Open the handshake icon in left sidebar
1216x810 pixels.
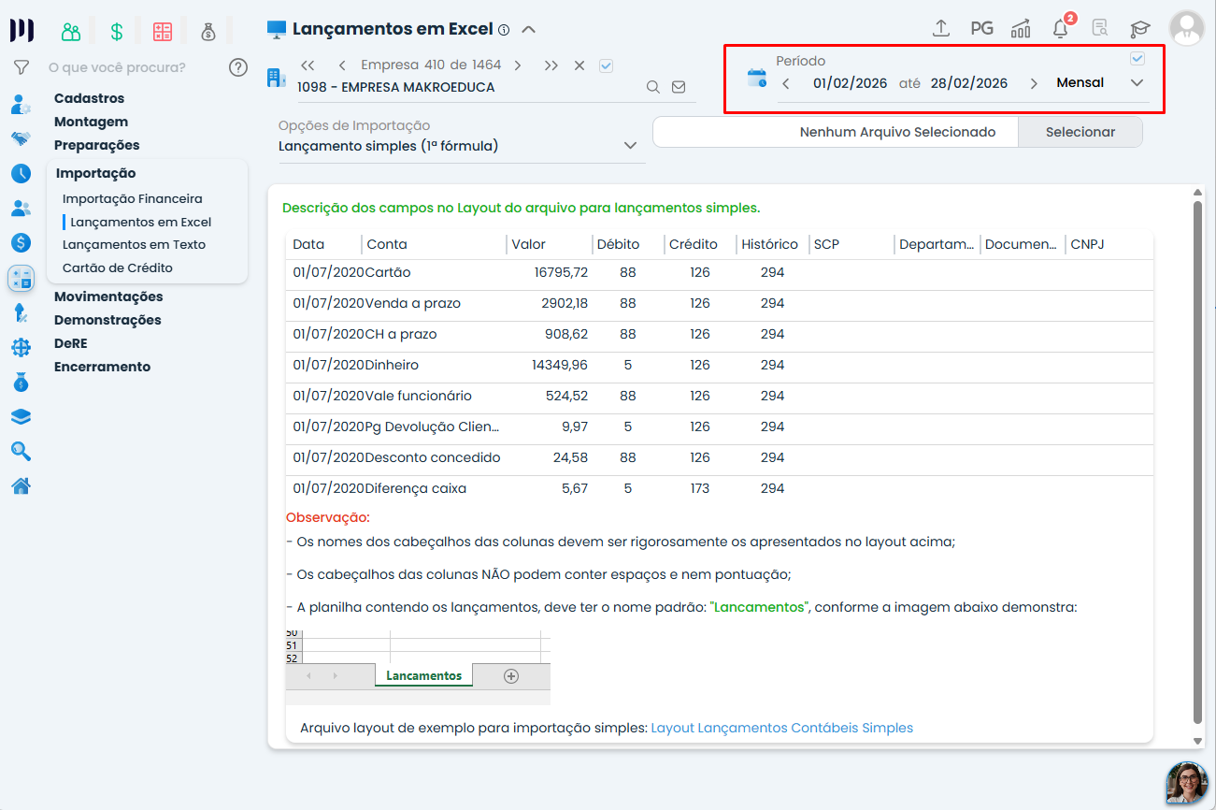click(21, 138)
